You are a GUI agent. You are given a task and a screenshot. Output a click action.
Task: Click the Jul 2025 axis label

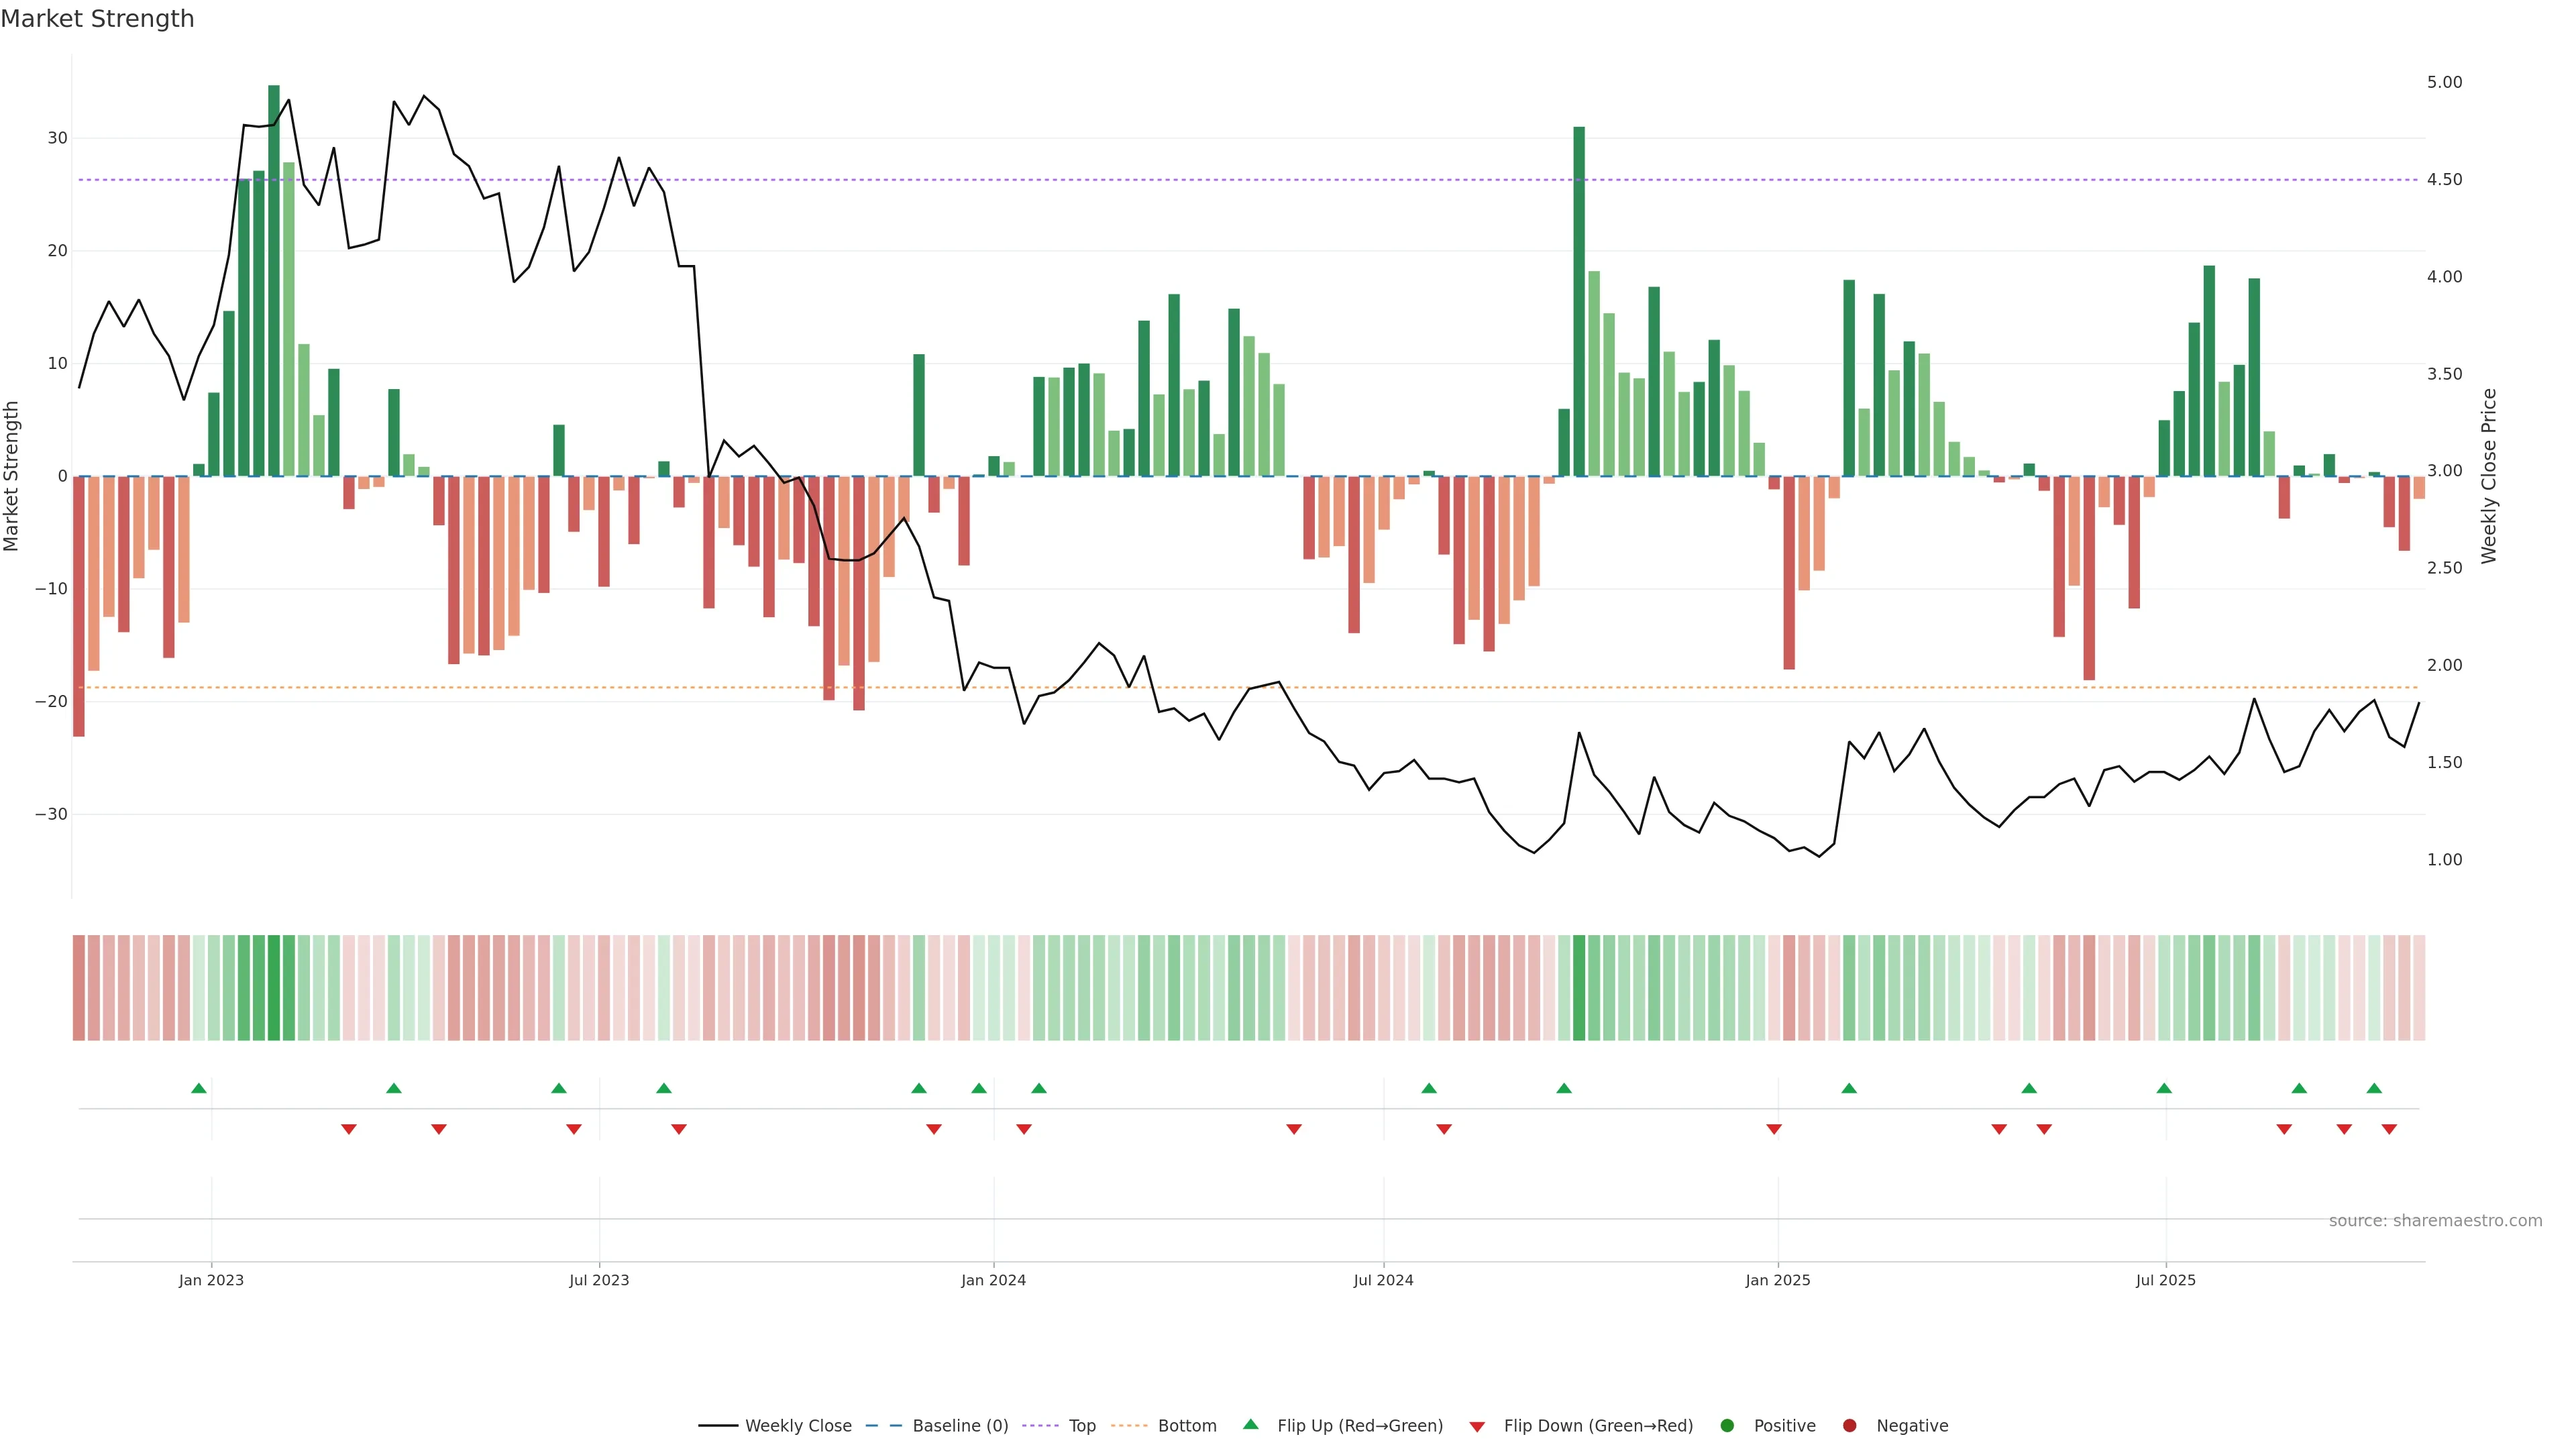pos(2165,1280)
